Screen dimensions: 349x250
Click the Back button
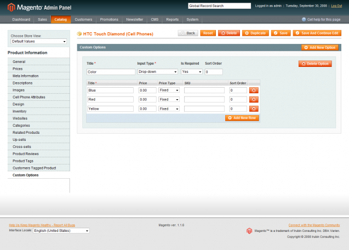tap(188, 33)
